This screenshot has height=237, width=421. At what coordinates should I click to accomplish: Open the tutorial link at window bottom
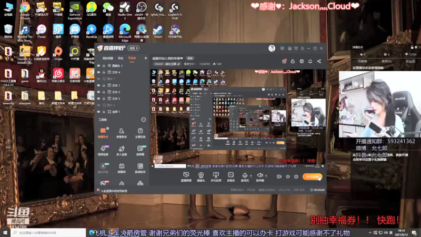click(114, 191)
